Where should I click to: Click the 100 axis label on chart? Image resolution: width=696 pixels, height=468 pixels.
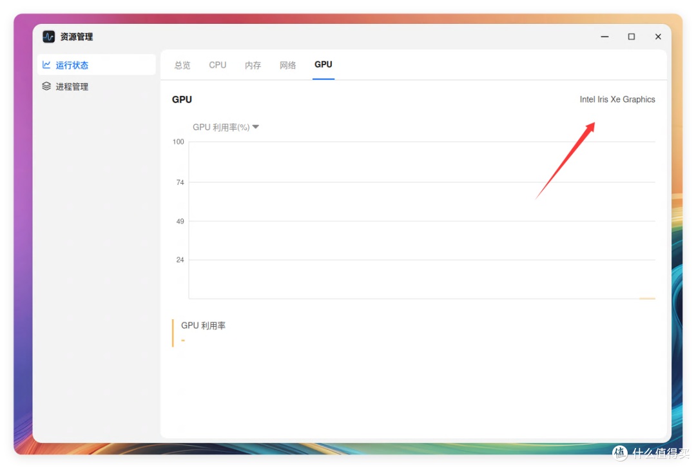pyautogui.click(x=178, y=142)
